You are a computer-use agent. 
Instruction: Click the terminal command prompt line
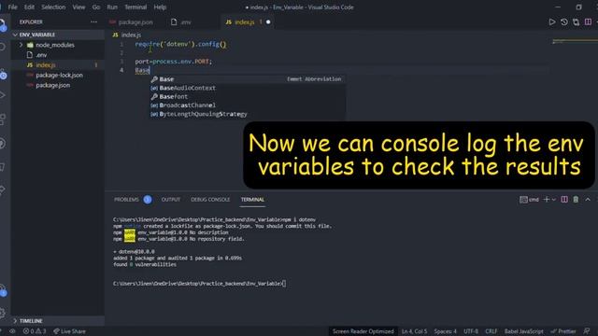tap(199, 284)
